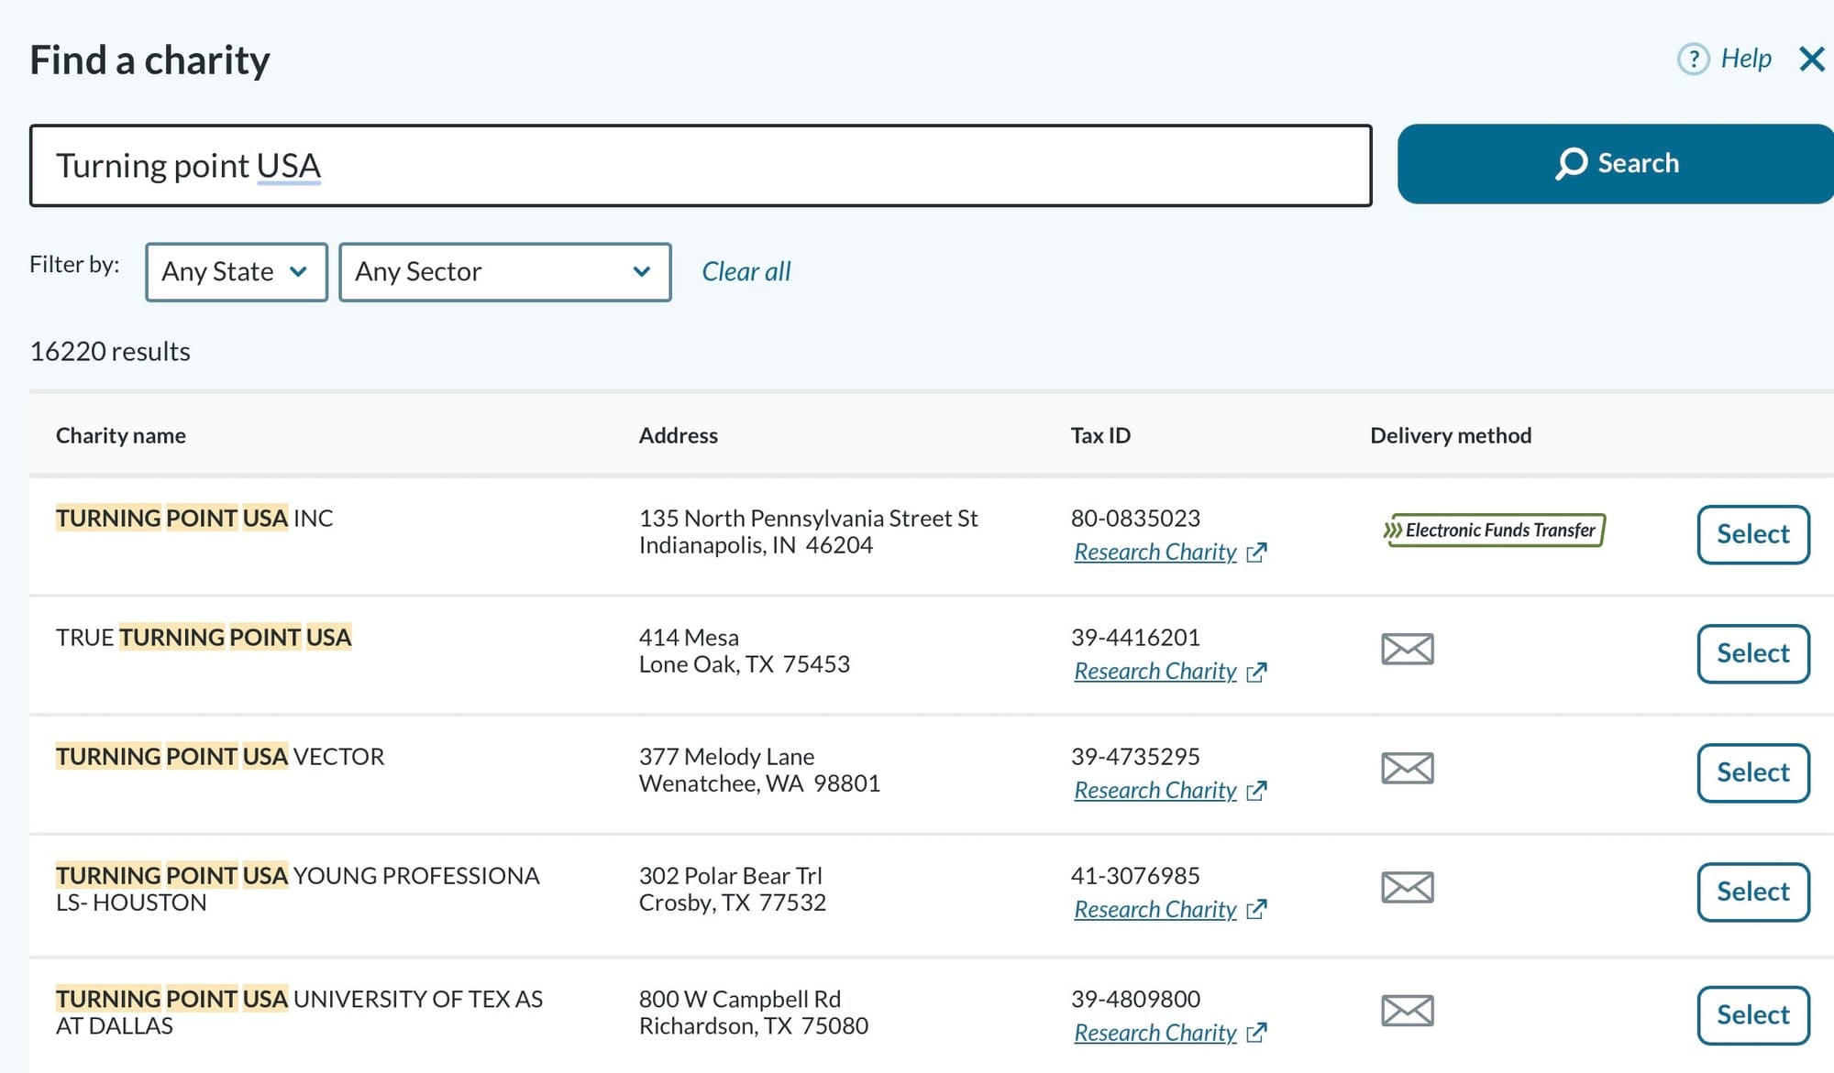
Task: Click in the charity search text field
Action: coord(701,166)
